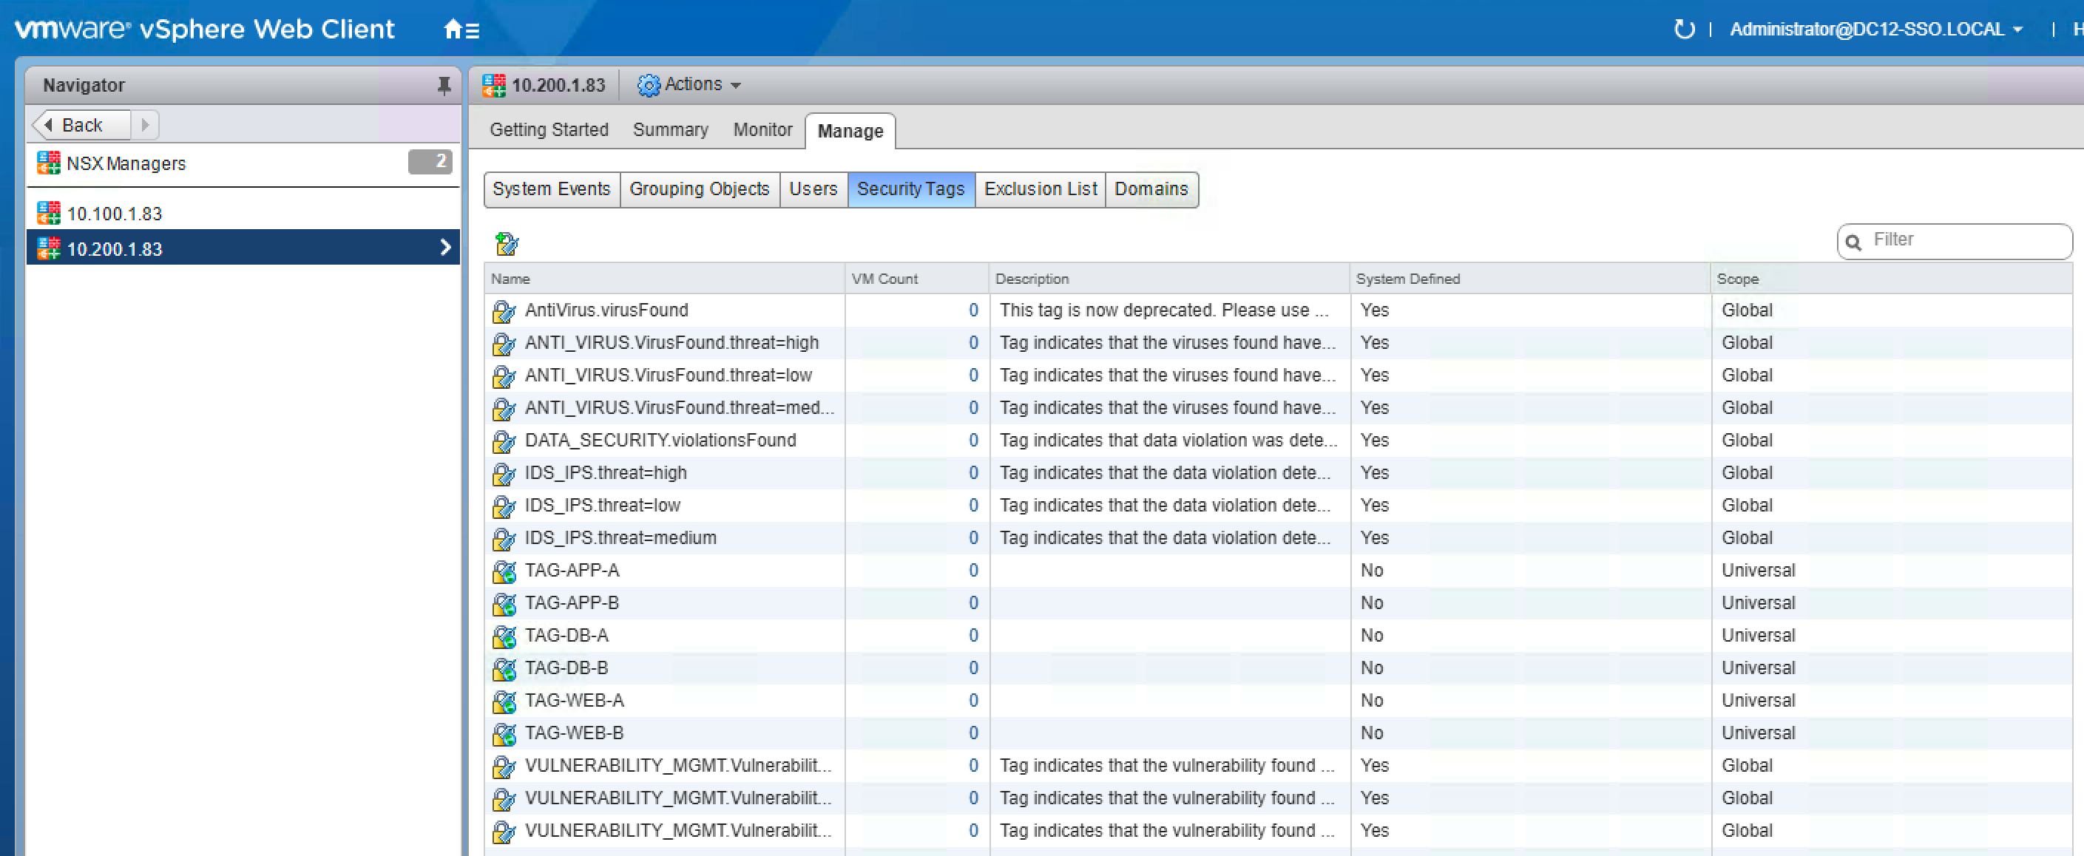2084x856 pixels.
Task: Click the refresh icon in header
Action: click(x=1683, y=30)
